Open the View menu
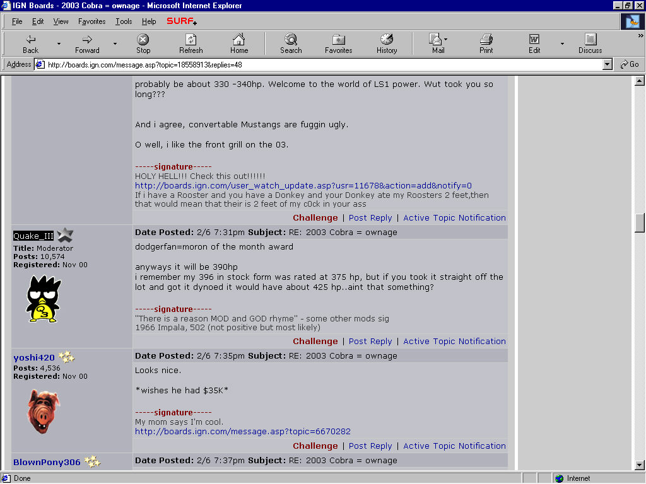The width and height of the screenshot is (646, 484). 61,21
